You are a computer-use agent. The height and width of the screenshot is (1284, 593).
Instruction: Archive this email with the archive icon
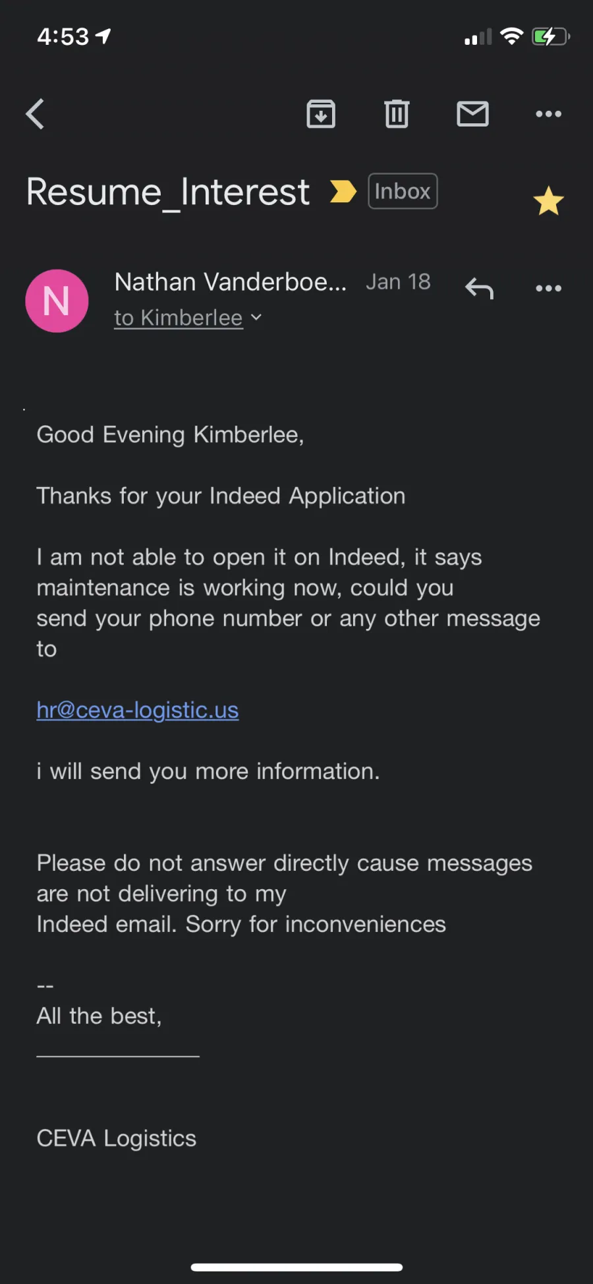[321, 114]
